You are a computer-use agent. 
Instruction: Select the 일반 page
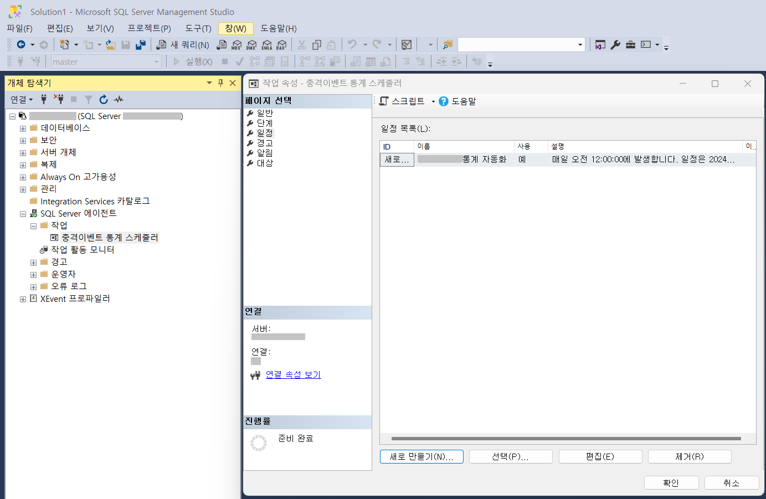(x=265, y=113)
